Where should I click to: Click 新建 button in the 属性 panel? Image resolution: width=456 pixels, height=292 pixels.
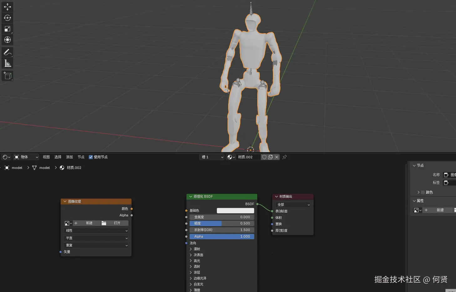(x=440, y=210)
